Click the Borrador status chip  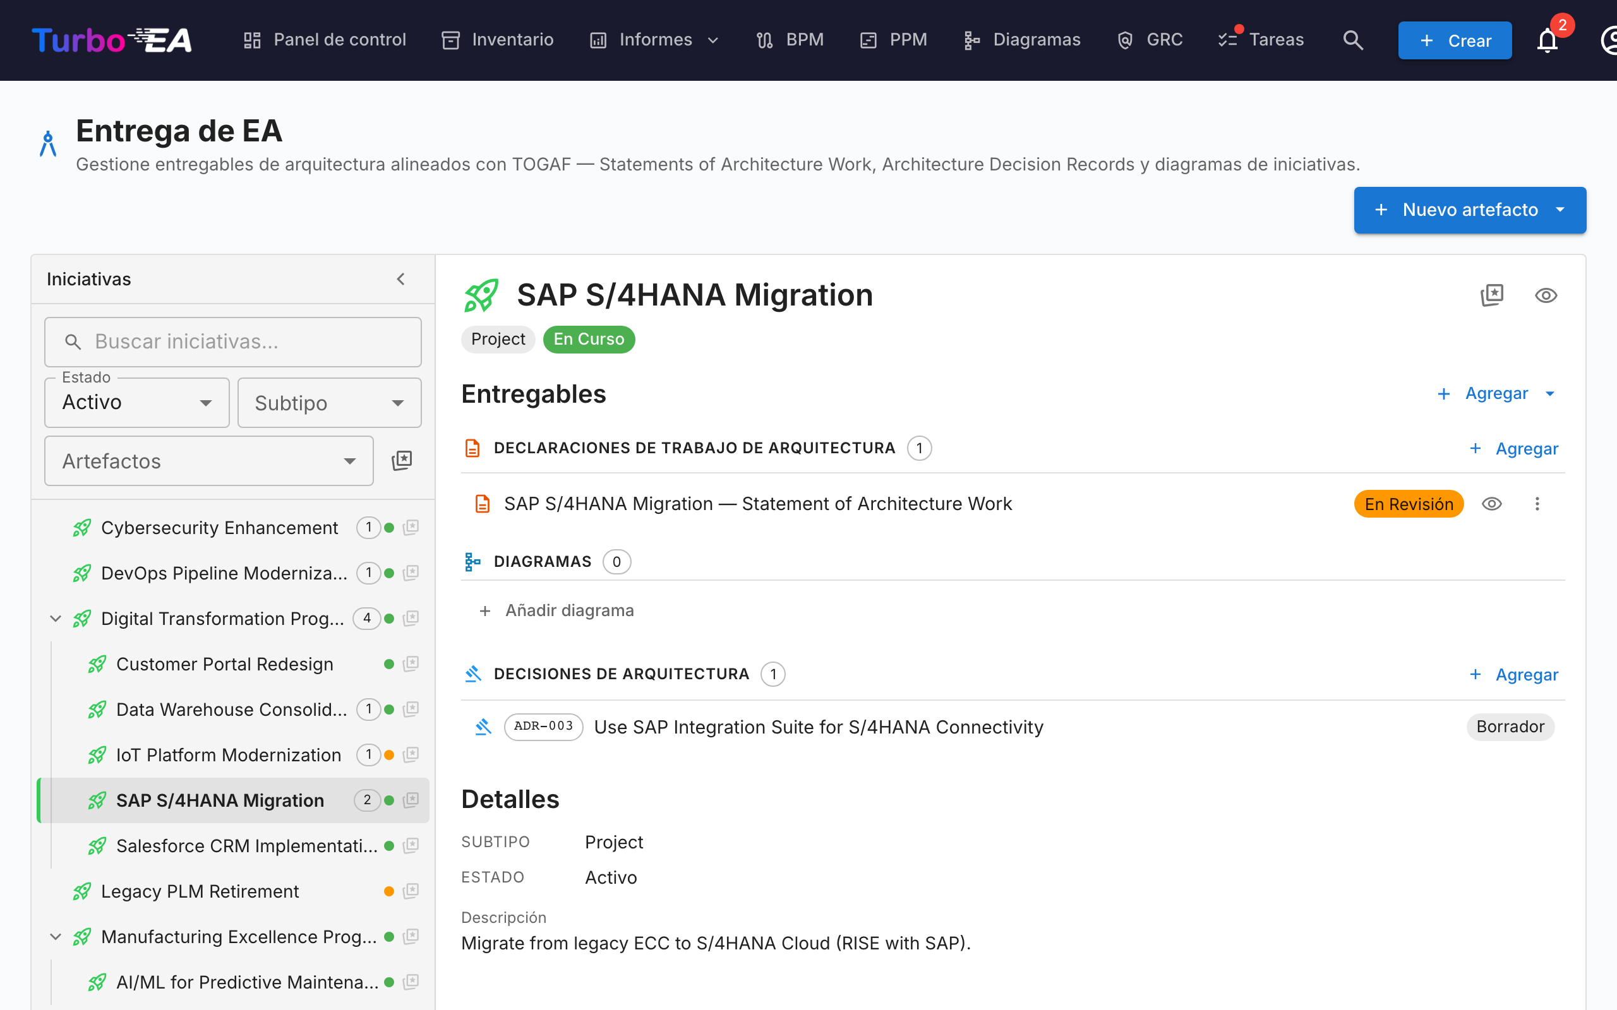1510,727
